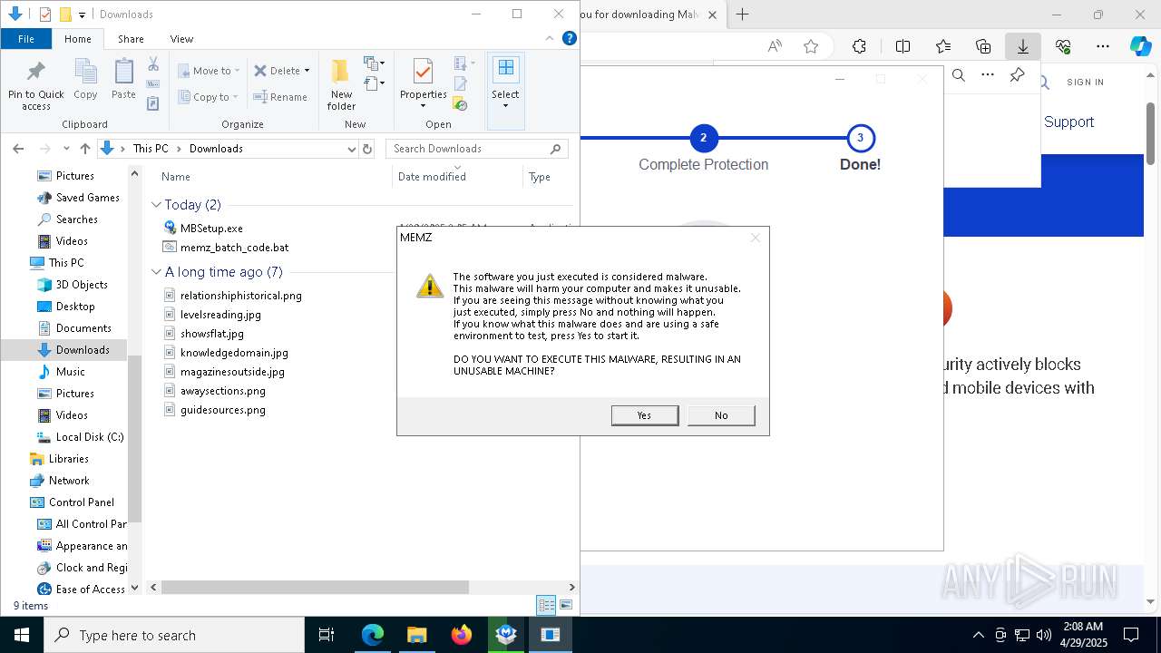The image size is (1161, 653).
Task: Open the Delete dropdown arrow
Action: pos(307,71)
